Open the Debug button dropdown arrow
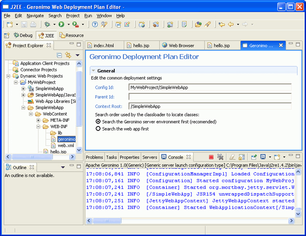 (x=54, y=24)
